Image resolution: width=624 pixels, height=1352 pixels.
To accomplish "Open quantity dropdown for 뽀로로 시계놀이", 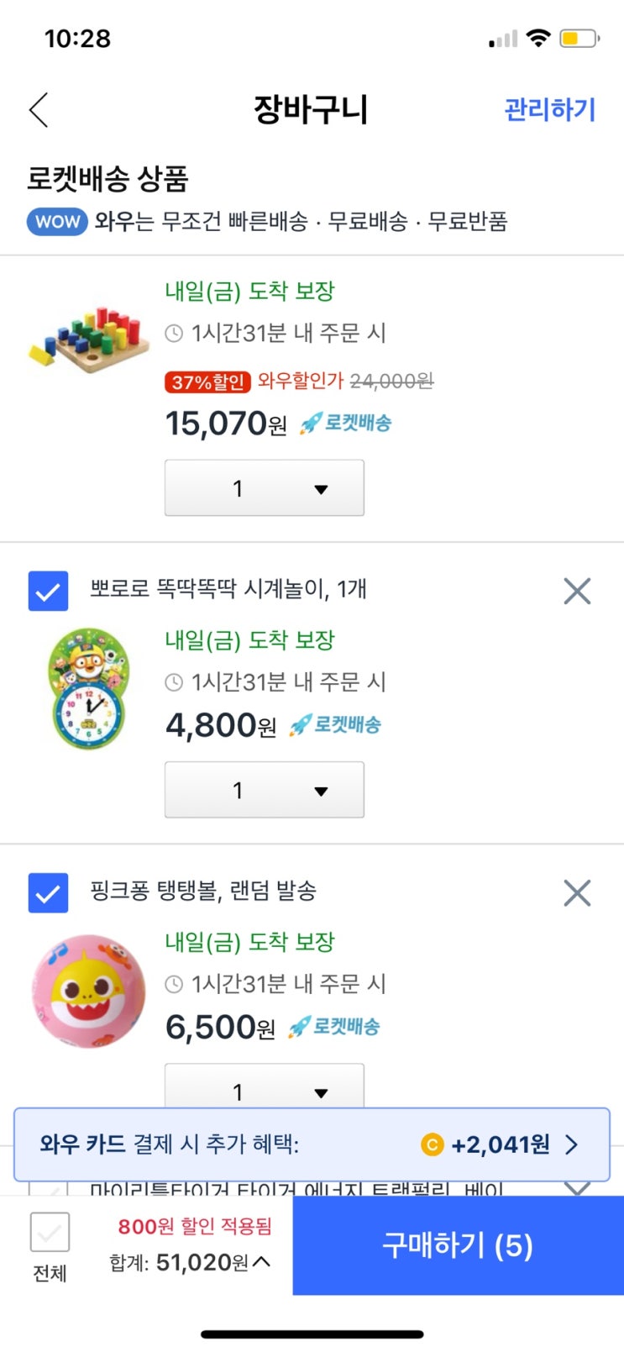I will click(x=265, y=789).
